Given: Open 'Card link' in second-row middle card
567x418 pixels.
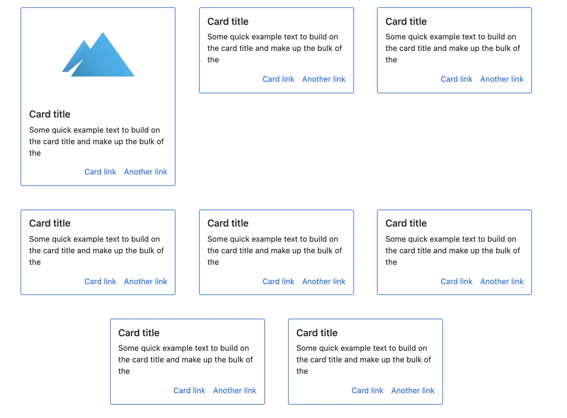Looking at the screenshot, I should coord(278,281).
